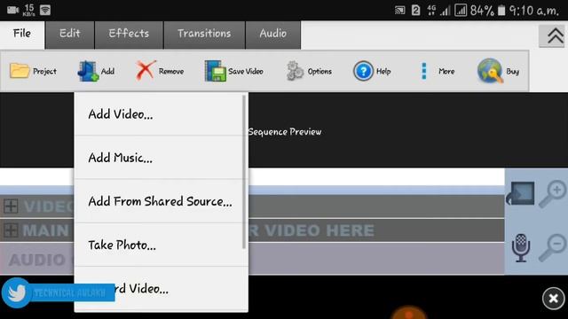Click the Sequence Preview label
568x319 pixels.
[x=285, y=132]
